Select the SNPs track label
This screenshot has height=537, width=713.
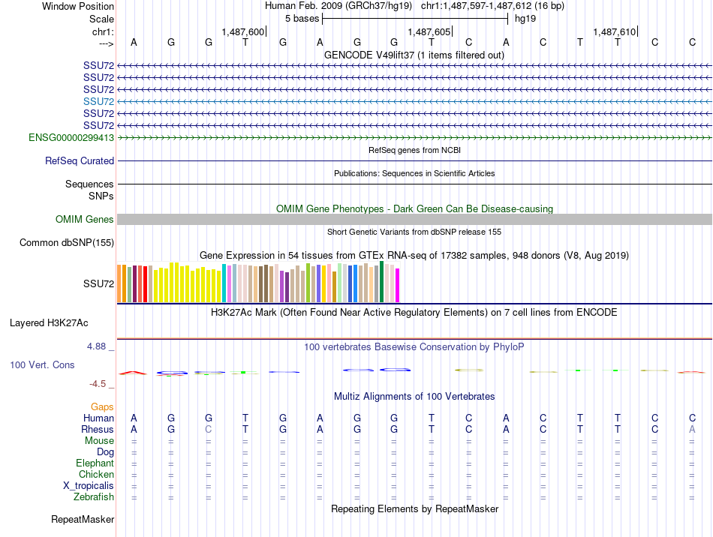101,196
